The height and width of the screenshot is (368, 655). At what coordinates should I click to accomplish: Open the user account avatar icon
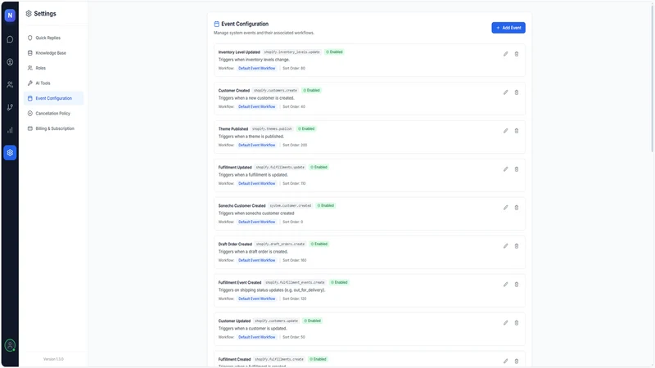click(10, 345)
